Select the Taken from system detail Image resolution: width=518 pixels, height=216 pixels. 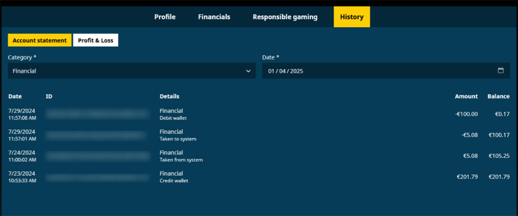click(181, 160)
